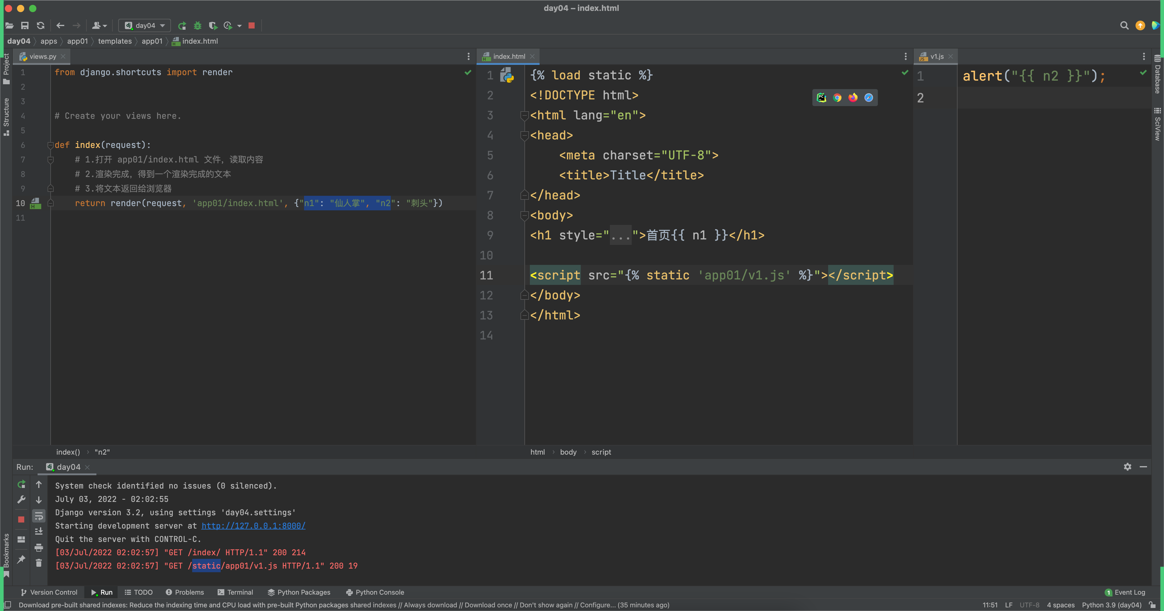Toggle scroll to end in Run console

[x=39, y=532]
